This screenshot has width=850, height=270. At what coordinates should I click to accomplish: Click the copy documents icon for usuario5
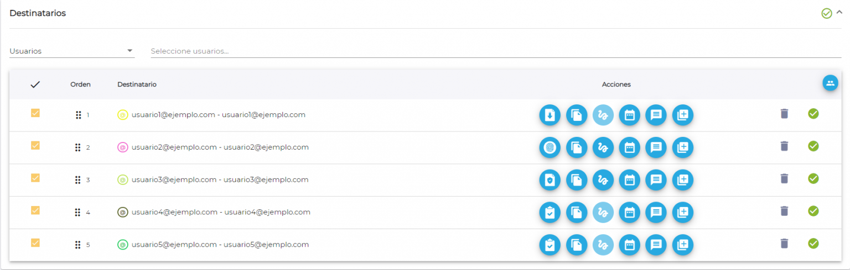(x=576, y=245)
